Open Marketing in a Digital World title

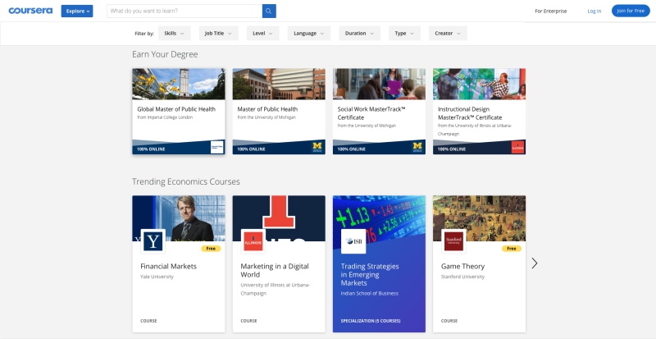point(275,270)
